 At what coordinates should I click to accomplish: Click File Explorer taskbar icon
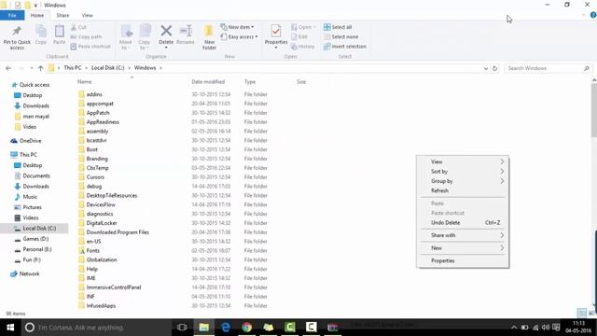pos(204,328)
